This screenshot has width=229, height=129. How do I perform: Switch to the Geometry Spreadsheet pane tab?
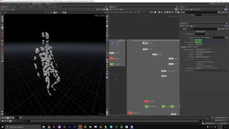(x=53, y=7)
